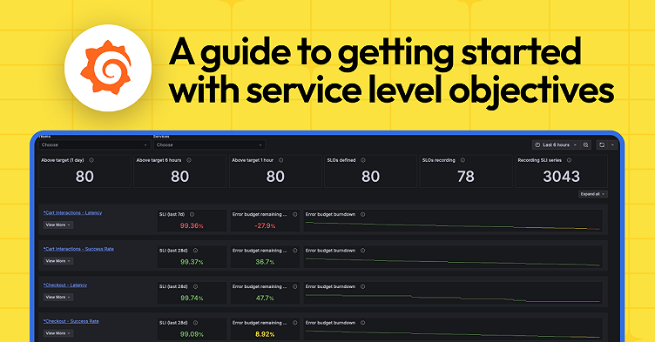Open the Checkout - Latency link
The height and width of the screenshot is (342, 655).
65,285
